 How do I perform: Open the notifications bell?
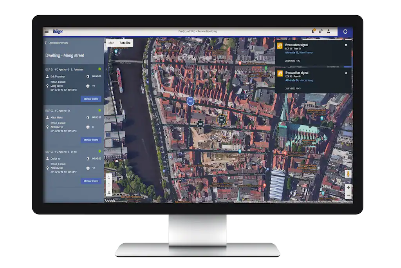(313, 31)
